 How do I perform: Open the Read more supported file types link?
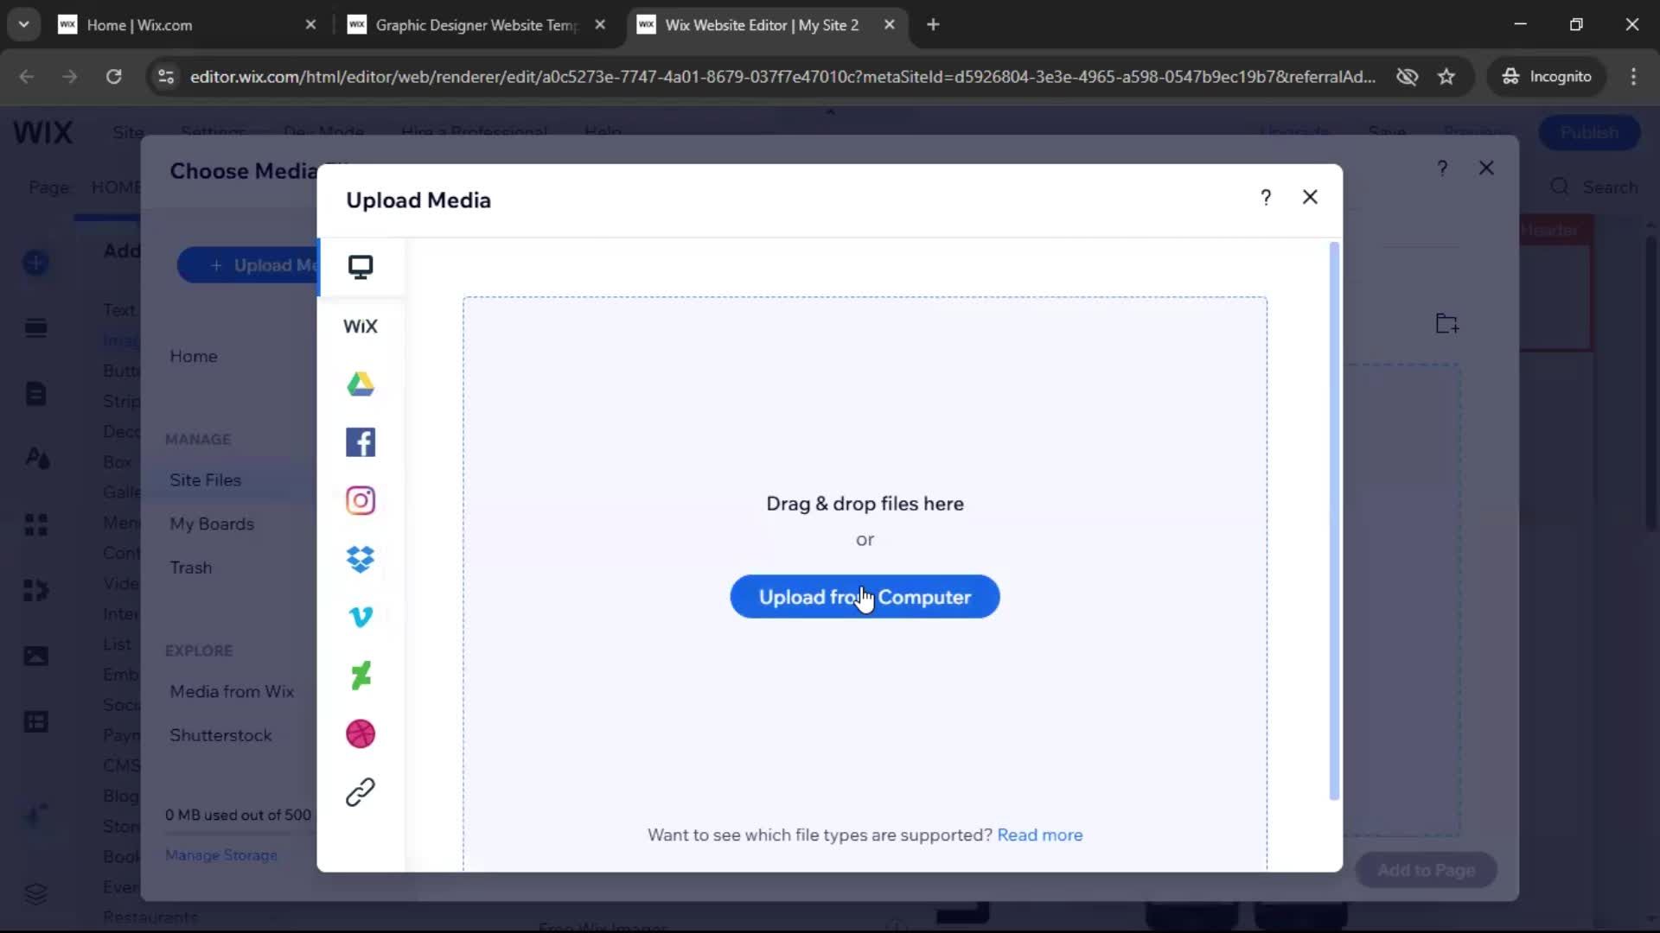tap(1039, 835)
